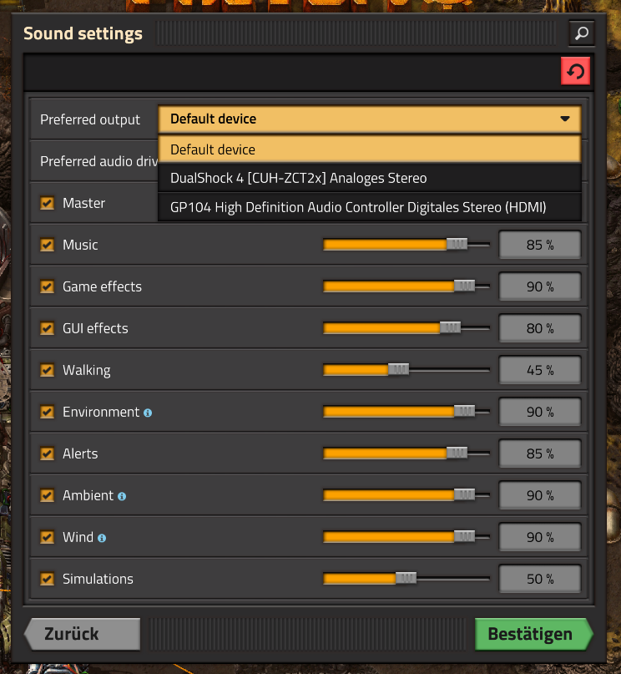Toggle the Master volume checkbox

pyautogui.click(x=48, y=203)
